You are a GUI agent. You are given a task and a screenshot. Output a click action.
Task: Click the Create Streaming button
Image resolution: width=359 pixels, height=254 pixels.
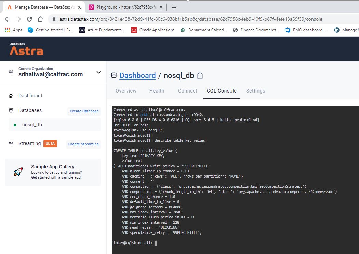pyautogui.click(x=83, y=144)
